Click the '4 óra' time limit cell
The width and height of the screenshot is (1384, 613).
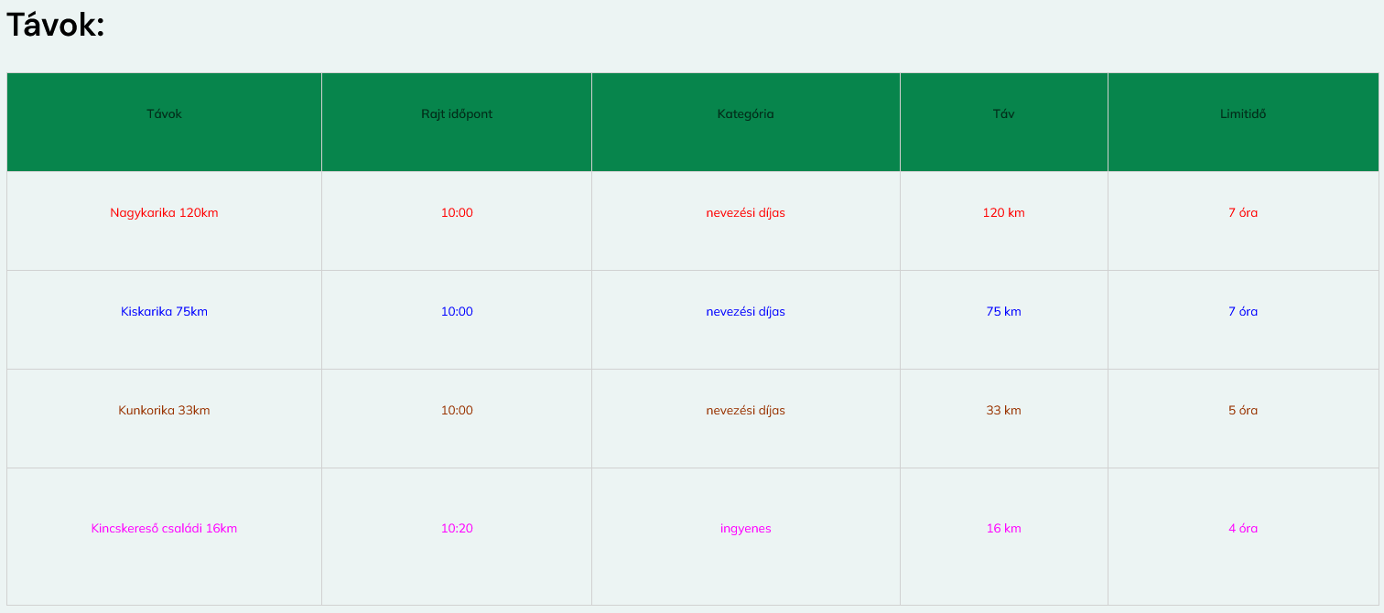pos(1242,529)
